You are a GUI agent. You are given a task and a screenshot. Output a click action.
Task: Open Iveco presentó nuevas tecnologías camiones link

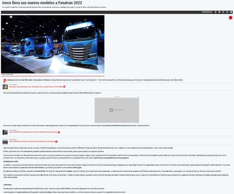[x=32, y=142]
